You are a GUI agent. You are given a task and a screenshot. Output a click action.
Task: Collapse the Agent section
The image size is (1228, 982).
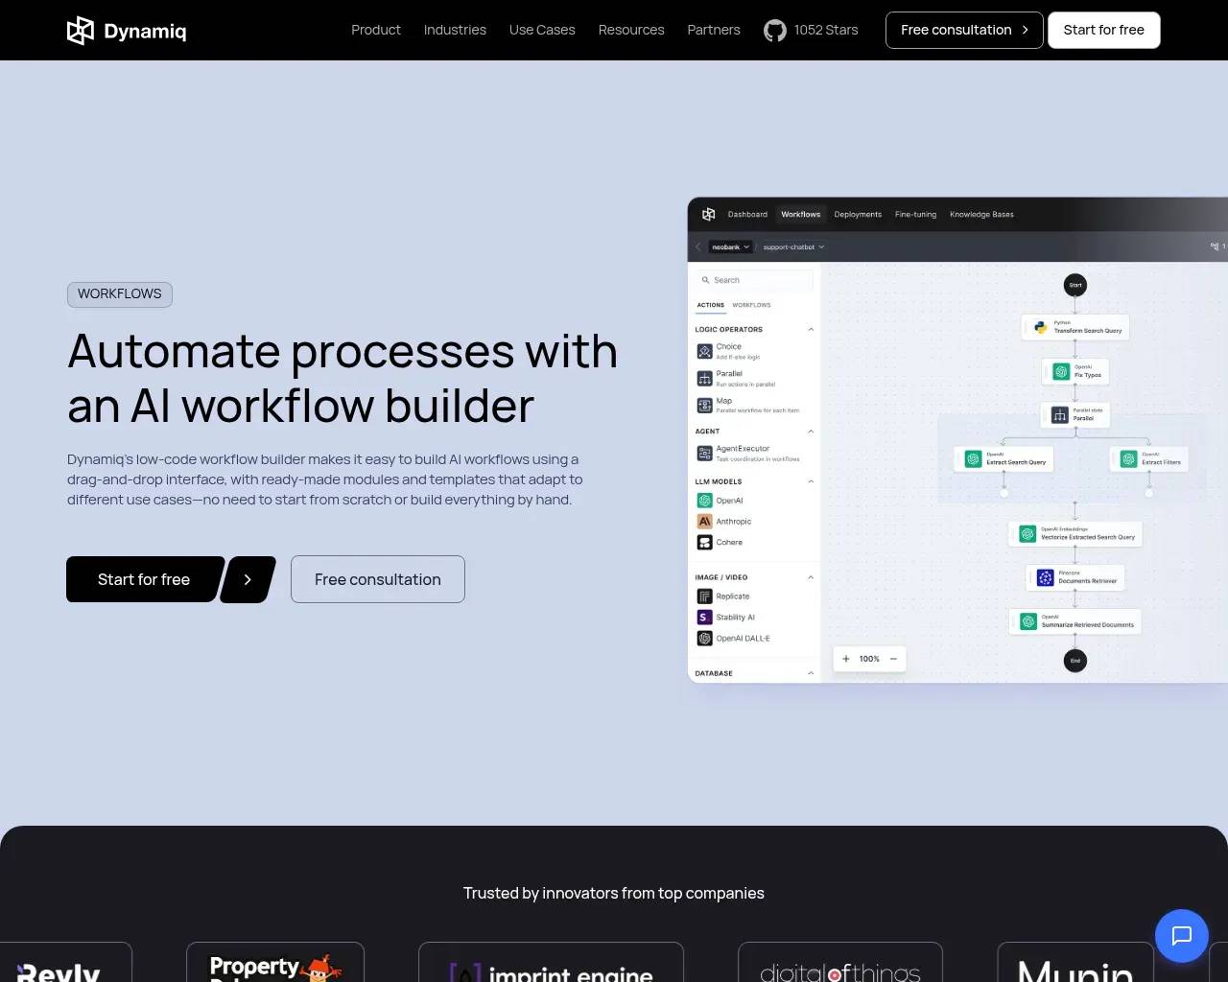(811, 432)
